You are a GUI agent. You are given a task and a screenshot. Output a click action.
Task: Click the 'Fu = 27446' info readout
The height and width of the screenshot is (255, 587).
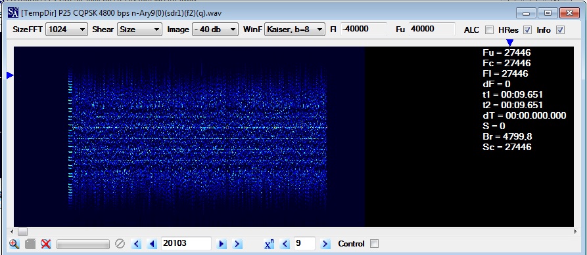point(507,52)
